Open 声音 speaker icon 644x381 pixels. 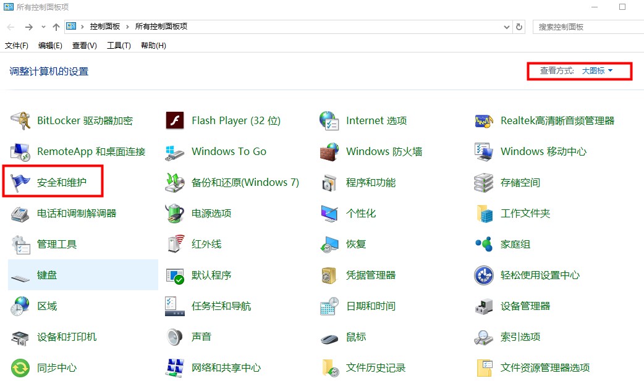click(x=174, y=337)
